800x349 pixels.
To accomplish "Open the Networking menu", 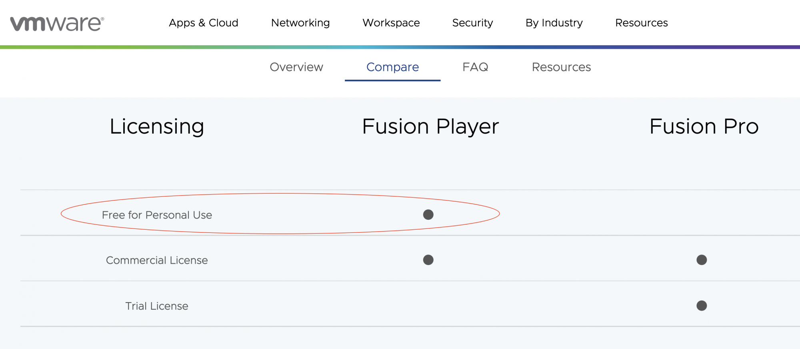I will tap(300, 23).
